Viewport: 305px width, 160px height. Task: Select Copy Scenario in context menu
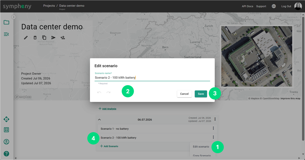202,156
